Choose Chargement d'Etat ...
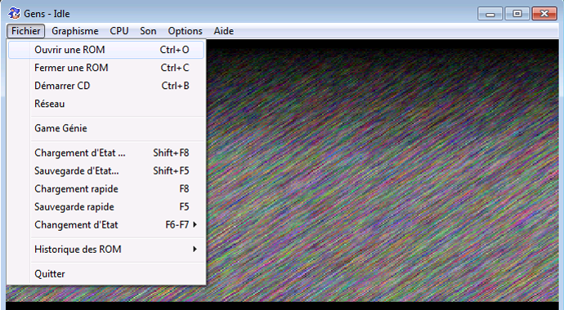The width and height of the screenshot is (564, 310). [x=106, y=153]
